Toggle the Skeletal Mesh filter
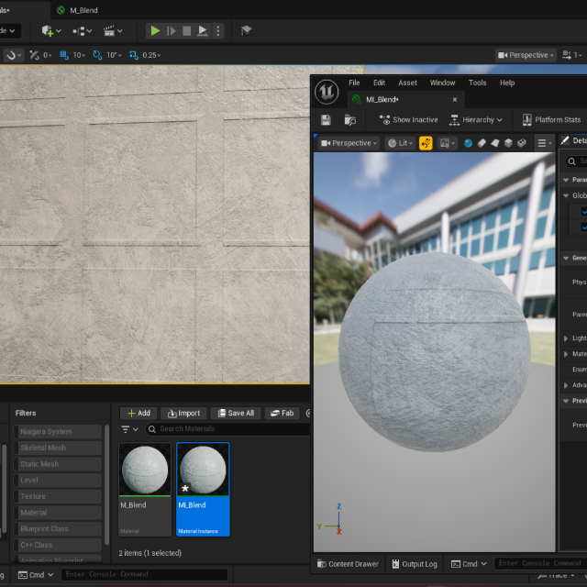 point(58,448)
